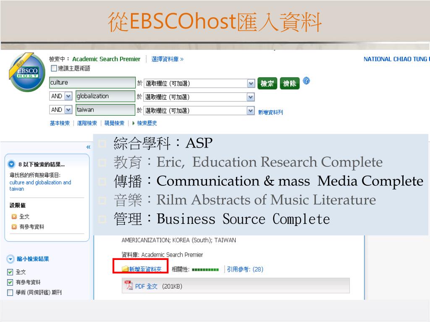
Task: Expand the 檢索歷史 triangle
Action: 133,123
